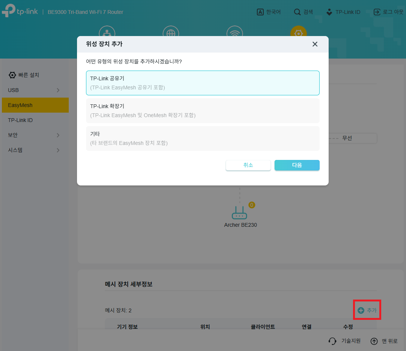Click the 무선 legend label
Image resolution: width=406 pixels, height=351 pixels.
tap(347, 138)
